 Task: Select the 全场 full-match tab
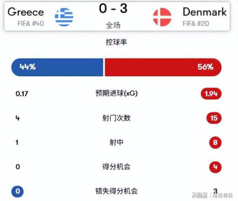pyautogui.click(x=113, y=25)
